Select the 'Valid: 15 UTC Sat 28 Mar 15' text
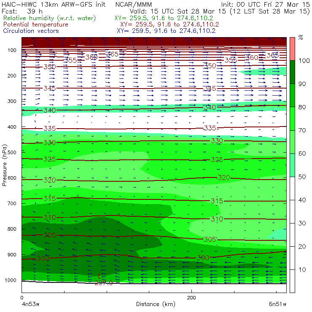The height and width of the screenshot is (312, 312). pos(178,11)
